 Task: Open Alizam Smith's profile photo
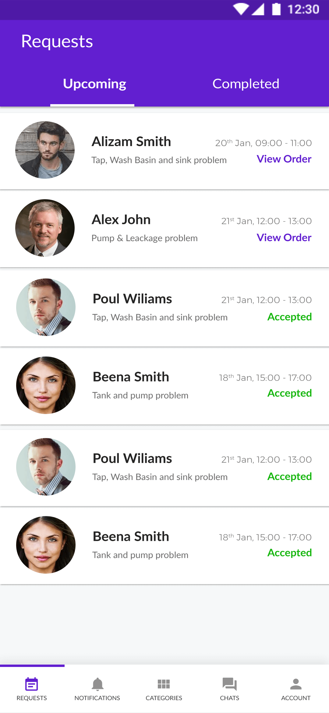pyautogui.click(x=45, y=150)
